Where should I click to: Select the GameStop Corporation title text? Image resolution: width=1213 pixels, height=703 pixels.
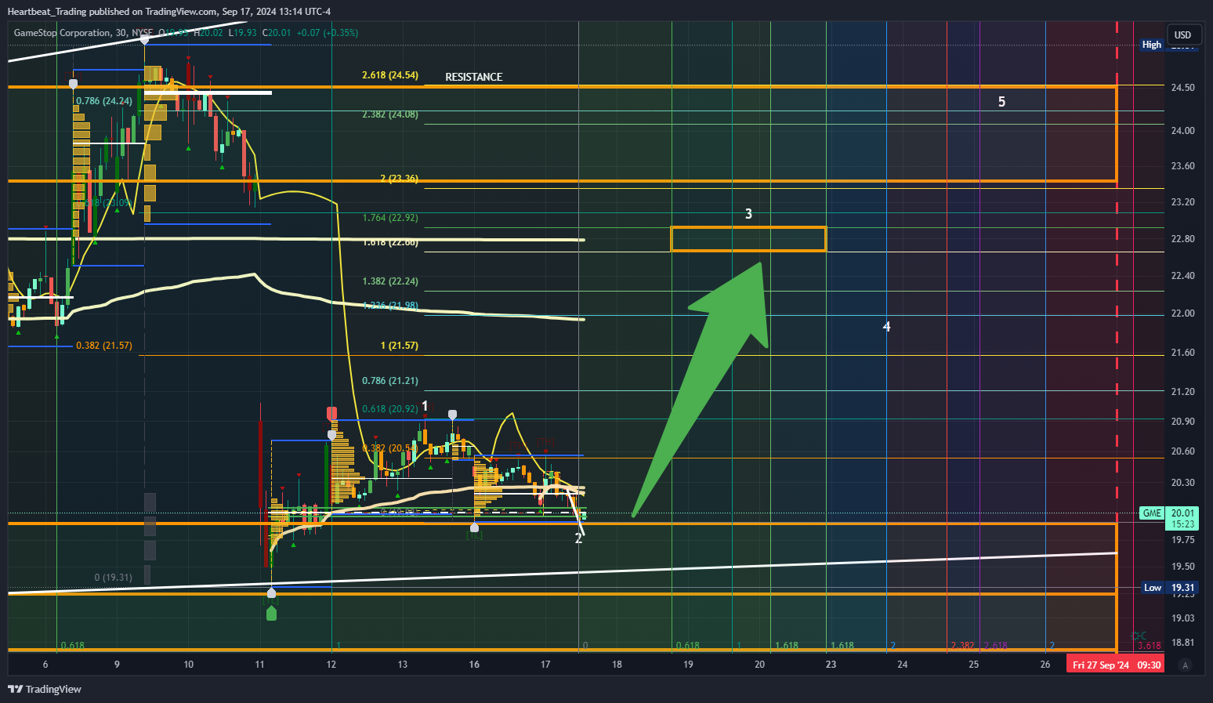pos(62,33)
